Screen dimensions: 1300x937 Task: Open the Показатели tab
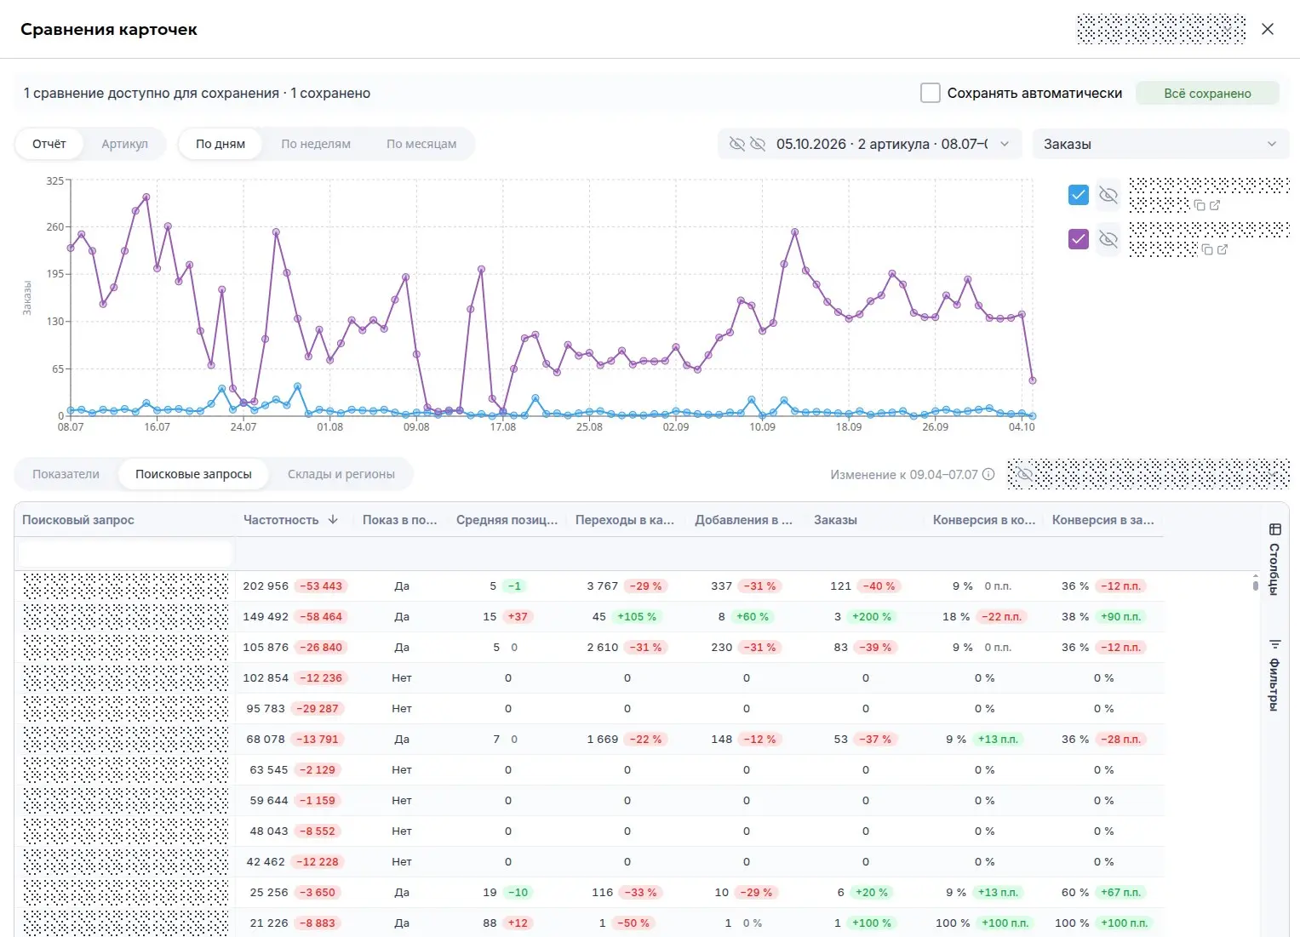(x=66, y=474)
